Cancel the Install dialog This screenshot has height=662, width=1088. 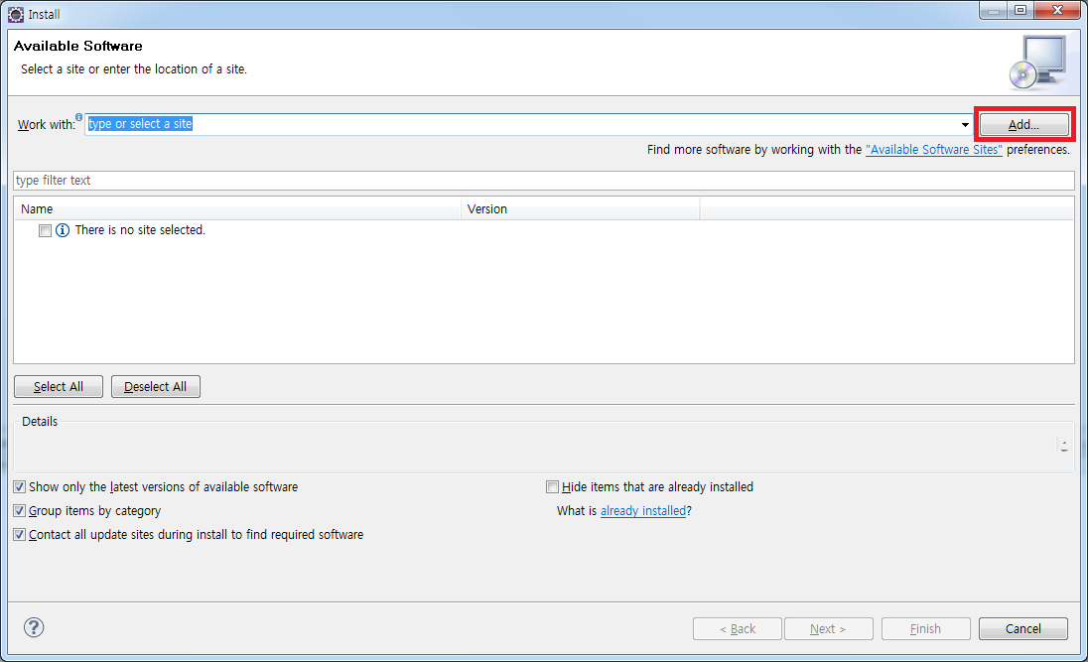pos(1022,628)
